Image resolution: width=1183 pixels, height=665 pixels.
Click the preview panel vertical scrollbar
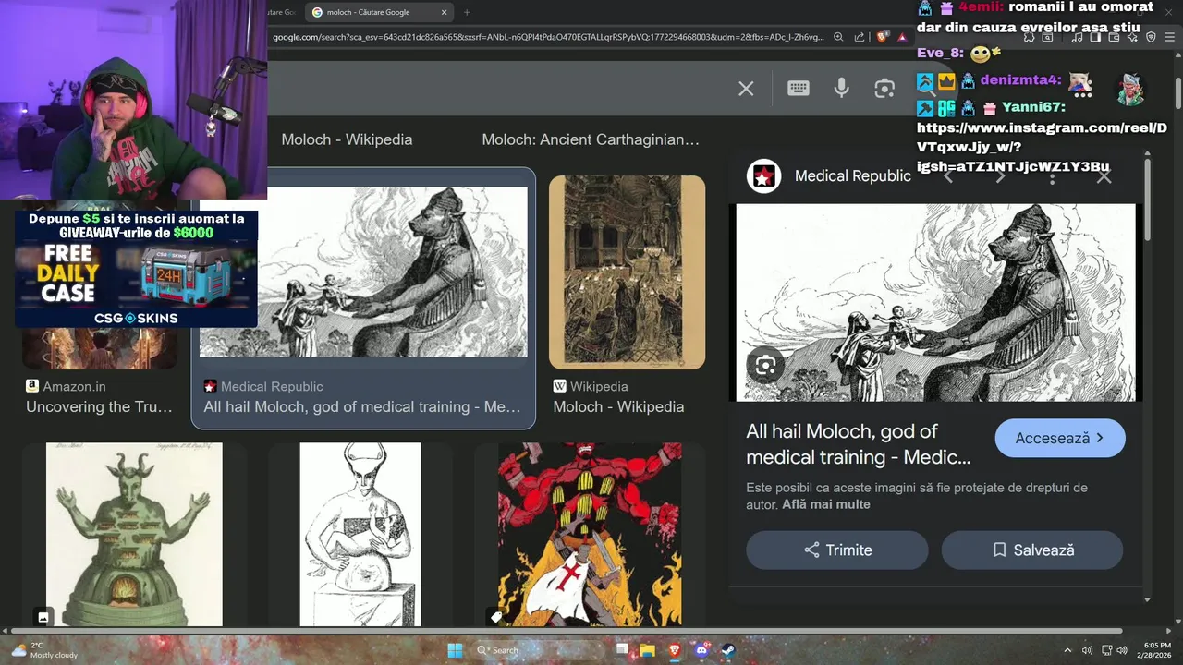1147,200
